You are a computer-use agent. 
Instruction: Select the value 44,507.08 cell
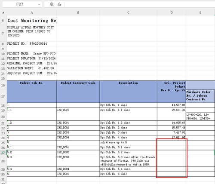point(172,105)
